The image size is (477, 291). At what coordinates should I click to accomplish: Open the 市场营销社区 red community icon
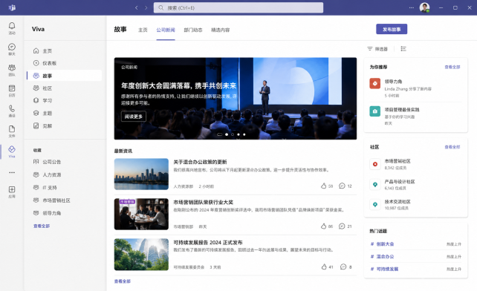click(374, 164)
